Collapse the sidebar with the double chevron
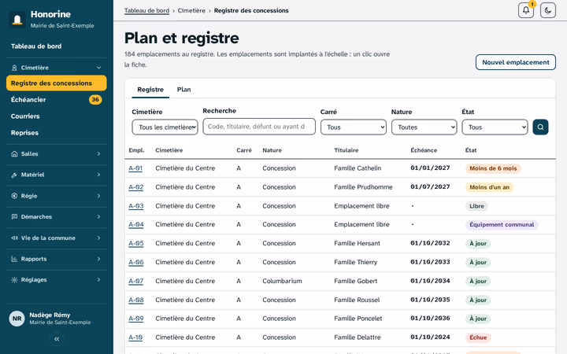This screenshot has height=354, width=567. click(x=57, y=339)
